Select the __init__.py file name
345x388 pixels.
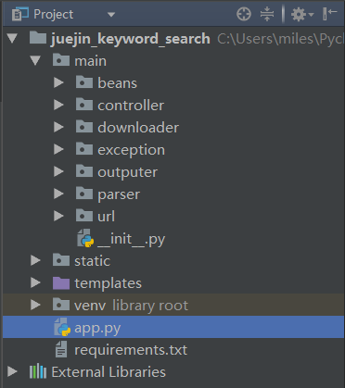click(132, 239)
